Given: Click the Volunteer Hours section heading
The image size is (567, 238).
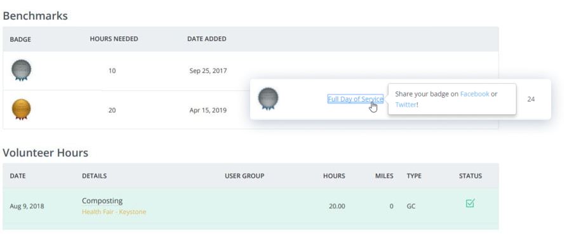Looking at the screenshot, I should [x=46, y=153].
